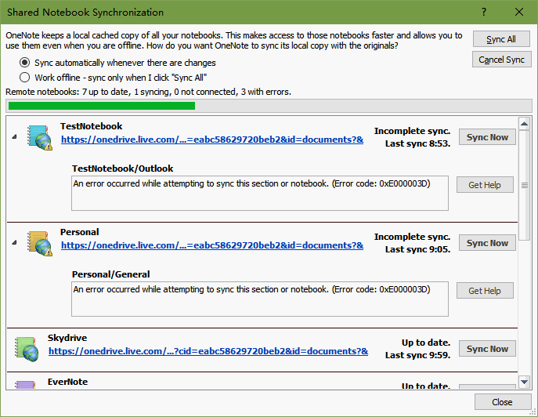Click the Close button at bottom
The width and height of the screenshot is (538, 417).
coord(502,402)
